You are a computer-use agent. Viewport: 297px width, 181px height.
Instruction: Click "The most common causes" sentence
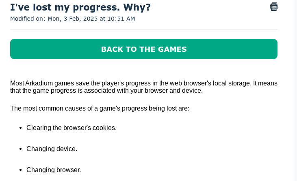(x=100, y=108)
